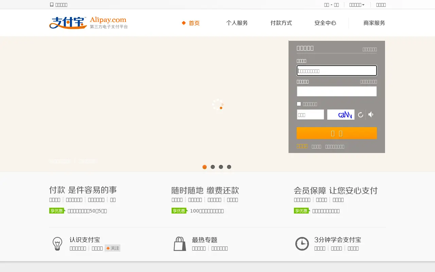The image size is (435, 272).
Task: Click the 'Alipay.com' text beside the logo
Action: pyautogui.click(x=108, y=20)
